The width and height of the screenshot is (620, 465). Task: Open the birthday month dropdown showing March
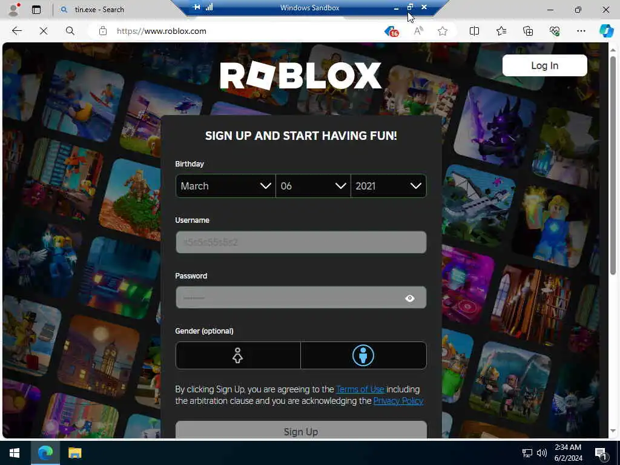(x=226, y=186)
